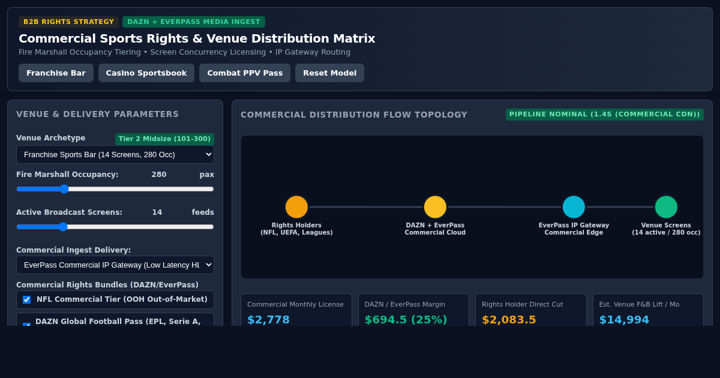720x378 pixels.
Task: Load the Franchise Bar preset
Action: (56, 73)
